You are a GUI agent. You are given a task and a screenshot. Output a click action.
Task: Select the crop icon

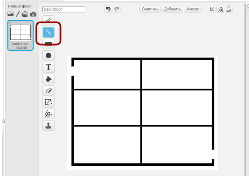coord(212,9)
